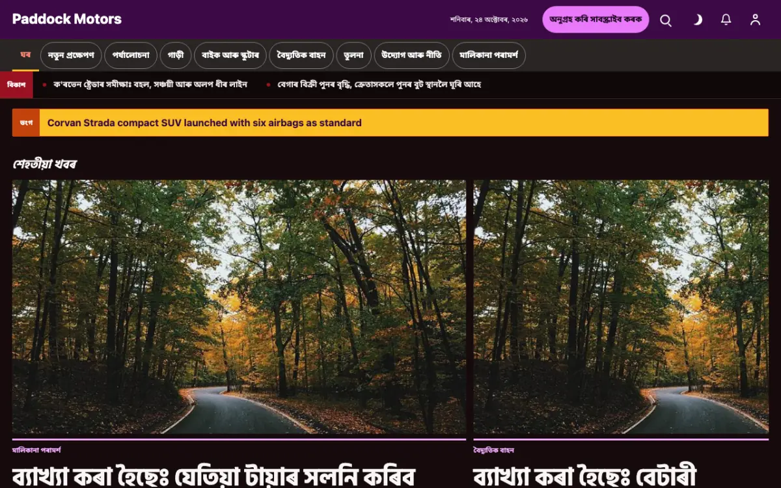
Task: Click the শেহতীয়া খবৰ section heading
Action: (44, 164)
